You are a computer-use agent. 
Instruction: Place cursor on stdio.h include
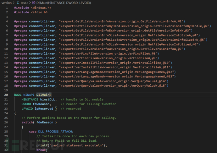click(x=40, y=12)
